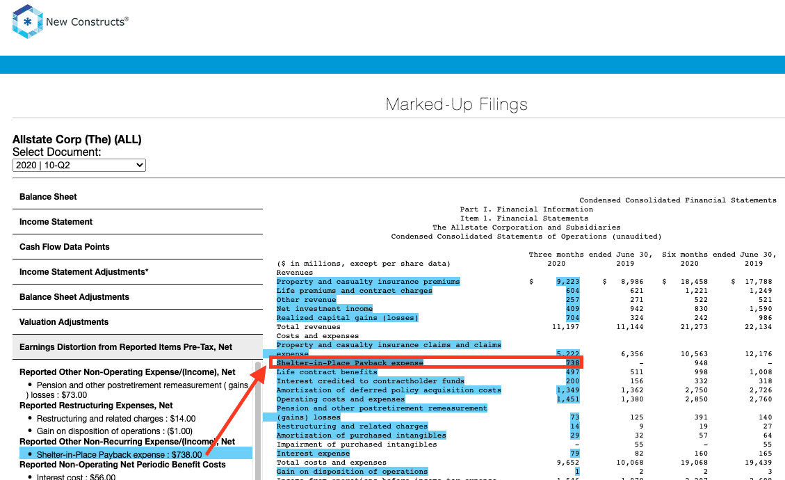
Task: Click Total revenues value 11,197
Action: [566, 327]
